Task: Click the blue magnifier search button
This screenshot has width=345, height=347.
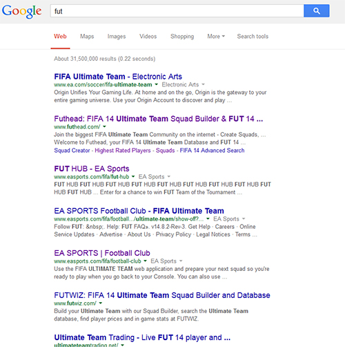Action: coord(317,11)
